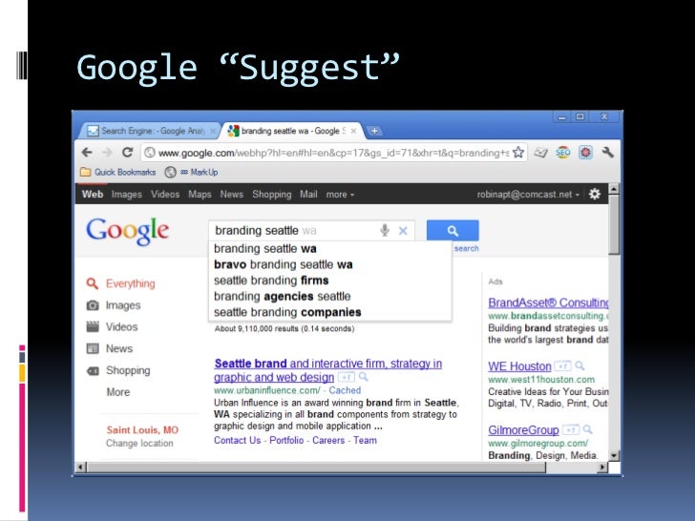Click the +1 button beside WE Houston ad
This screenshot has height=521, width=695.
(x=562, y=366)
